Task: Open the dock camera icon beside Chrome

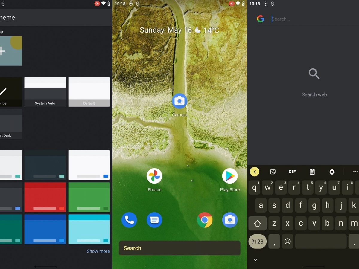Action: (x=230, y=220)
